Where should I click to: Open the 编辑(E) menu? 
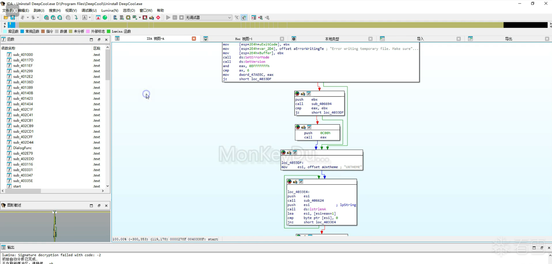click(x=23, y=10)
